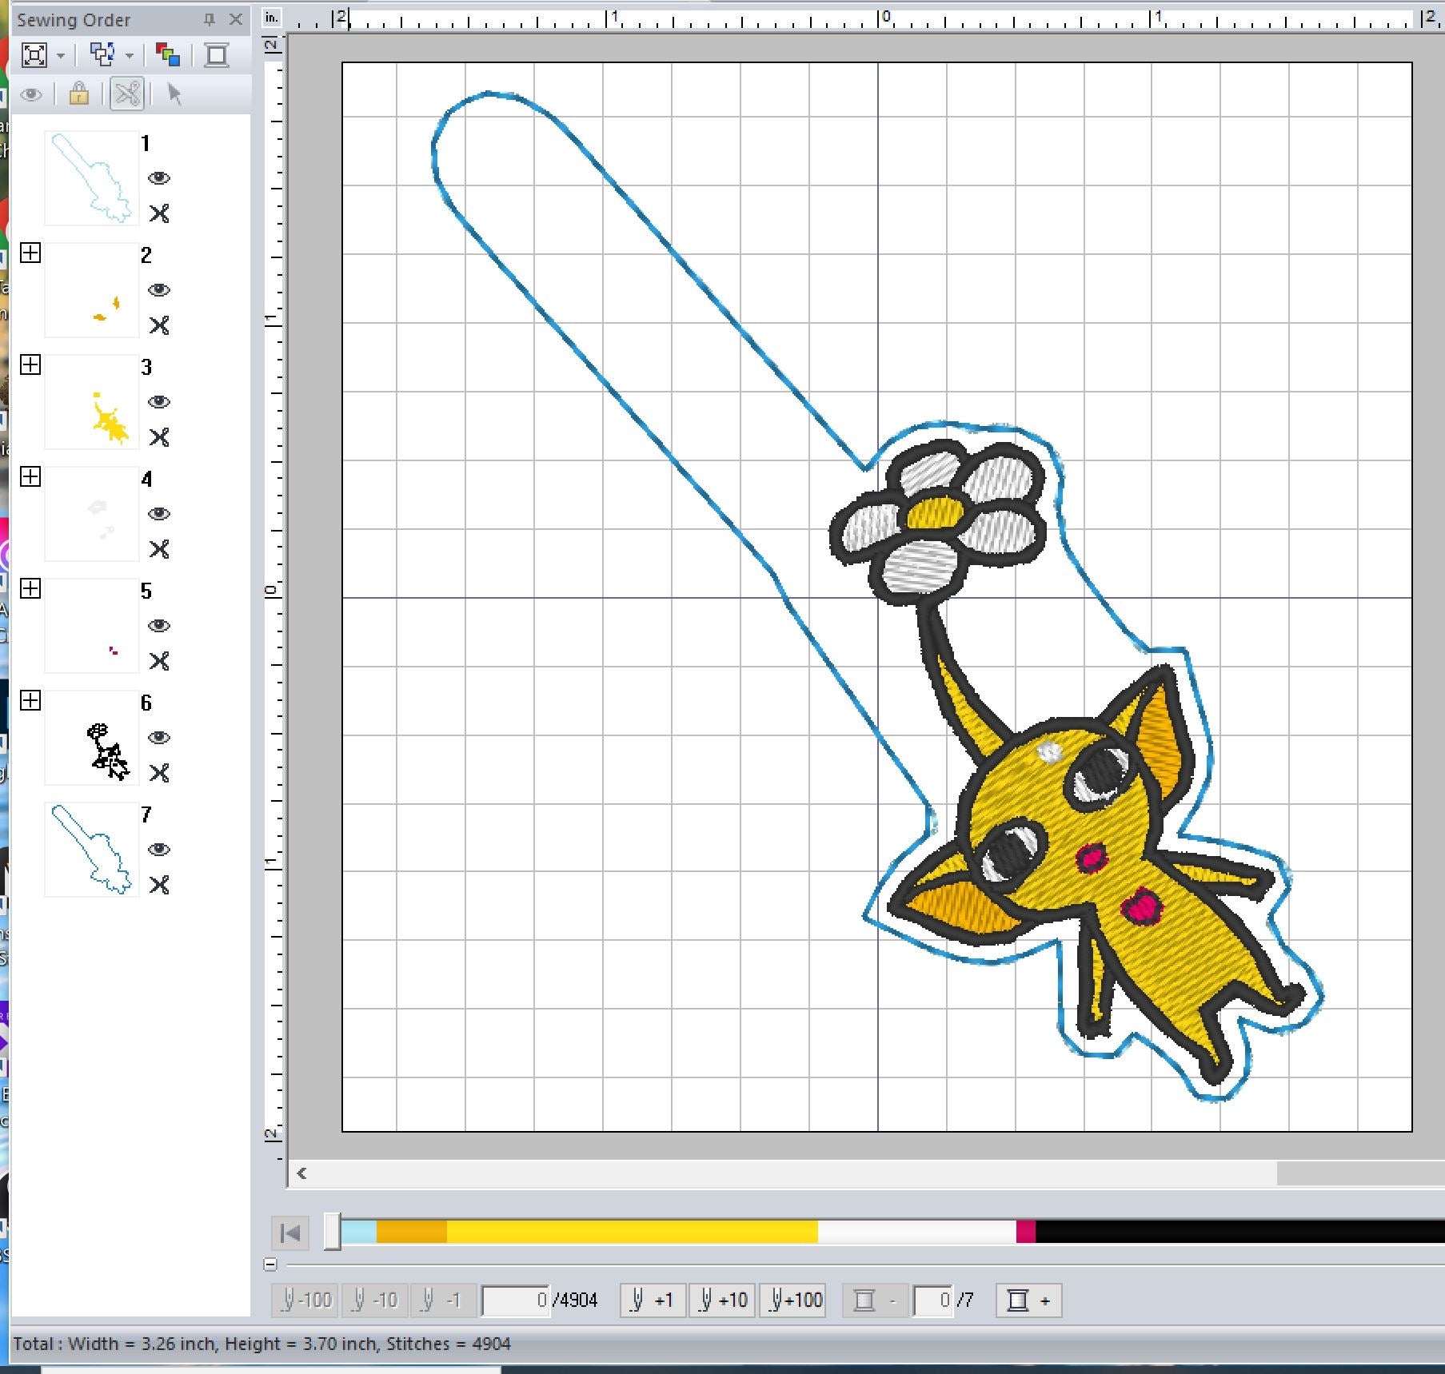Click the scissors trim icon for step 4
This screenshot has width=1445, height=1374.
point(159,549)
